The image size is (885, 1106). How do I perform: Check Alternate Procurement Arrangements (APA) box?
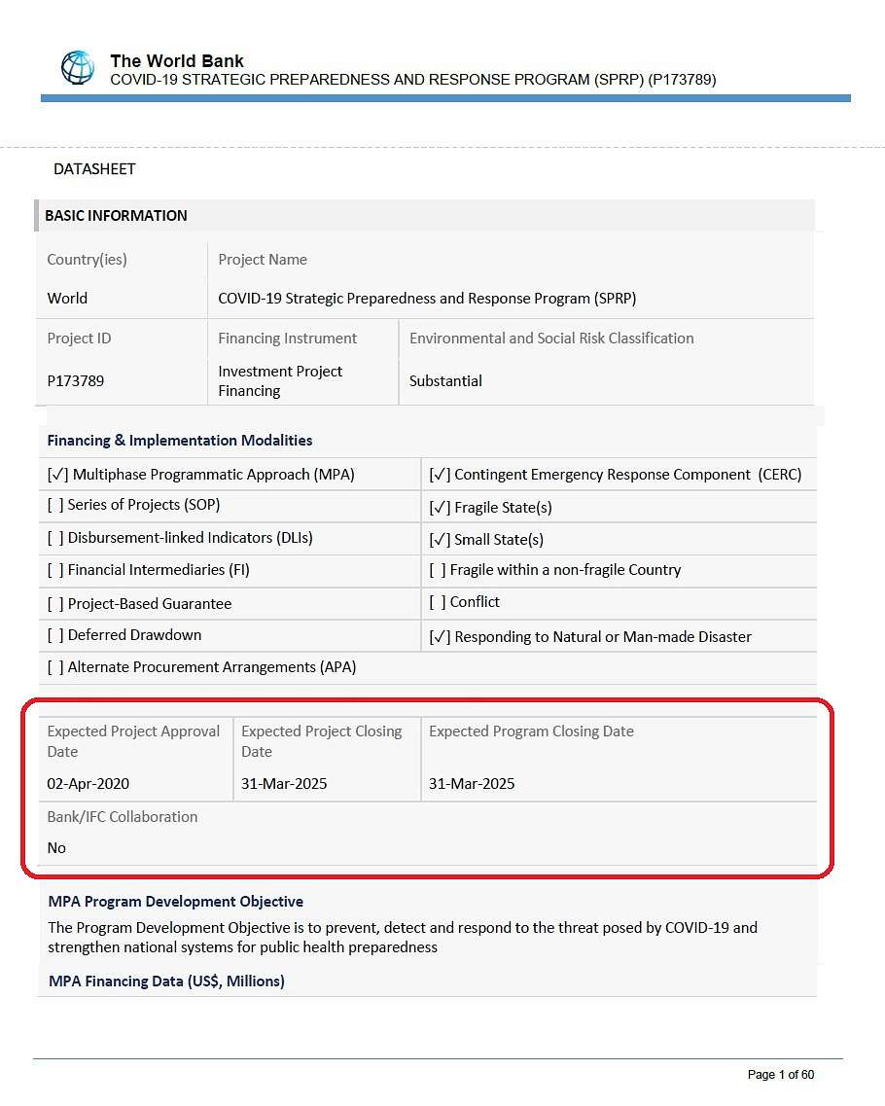coord(55,667)
